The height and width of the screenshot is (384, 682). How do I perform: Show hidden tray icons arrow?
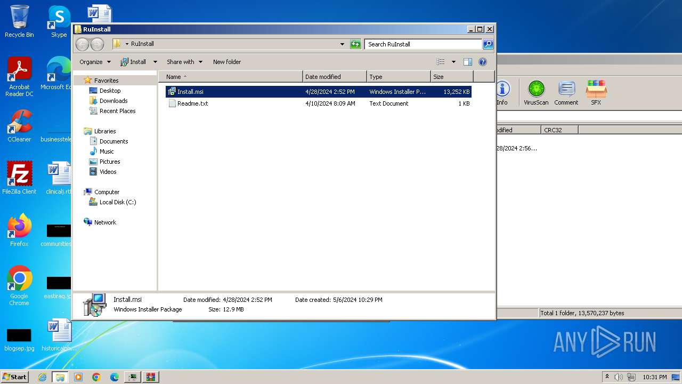click(606, 377)
